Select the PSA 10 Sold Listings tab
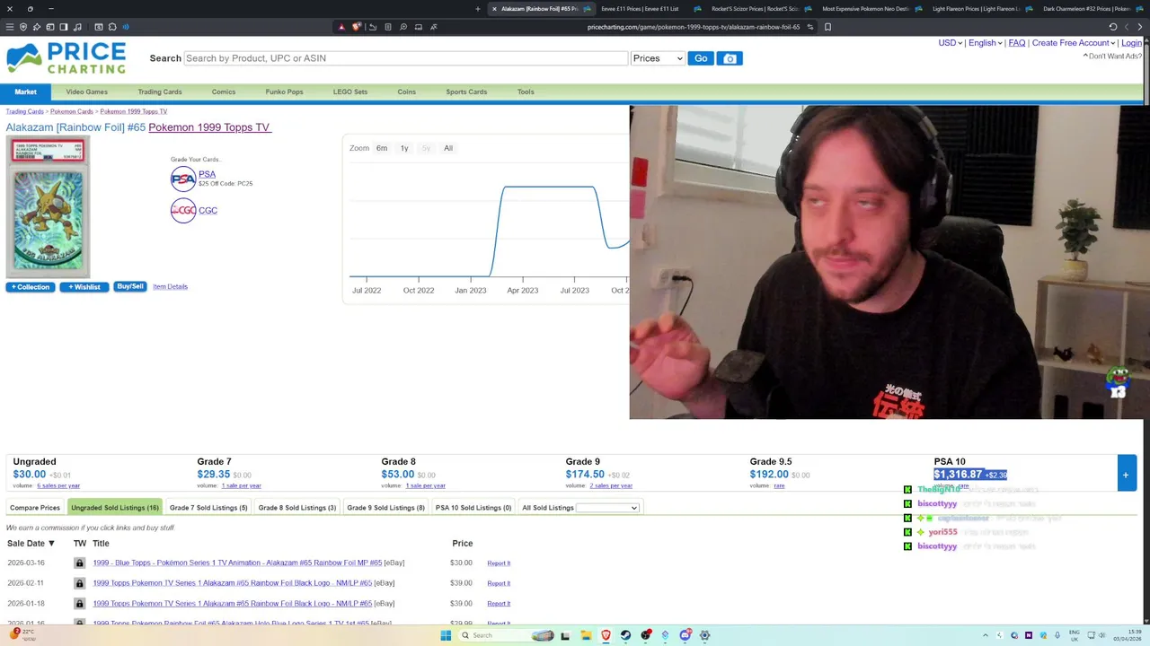Image resolution: width=1150 pixels, height=646 pixels. [x=473, y=508]
